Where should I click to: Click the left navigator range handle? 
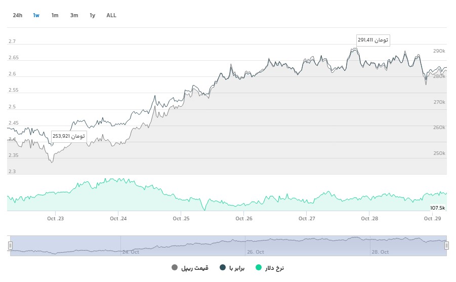(x=10, y=246)
